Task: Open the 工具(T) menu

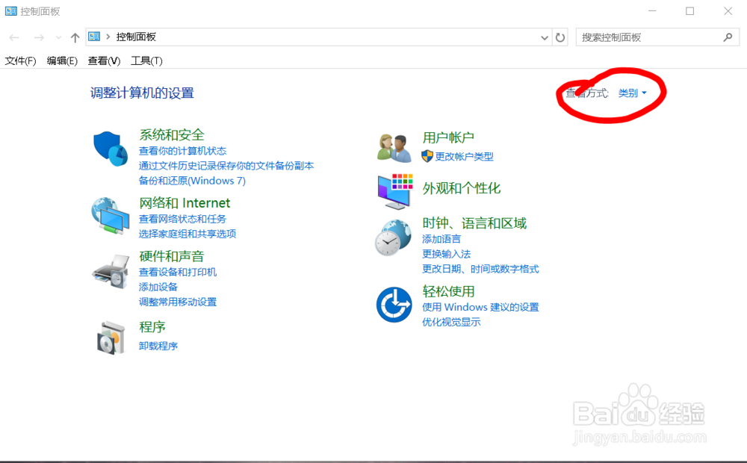Action: (146, 60)
